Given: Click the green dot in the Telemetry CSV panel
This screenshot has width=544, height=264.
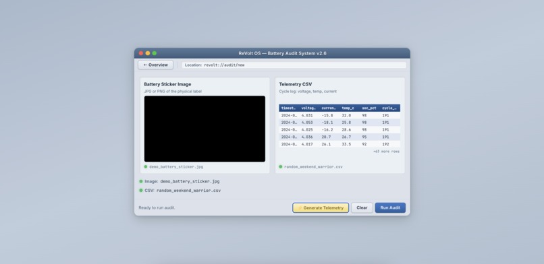Looking at the screenshot, I should point(281,167).
